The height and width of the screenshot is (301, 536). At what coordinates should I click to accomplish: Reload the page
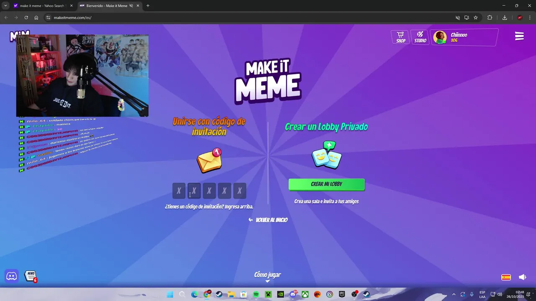coord(26,18)
